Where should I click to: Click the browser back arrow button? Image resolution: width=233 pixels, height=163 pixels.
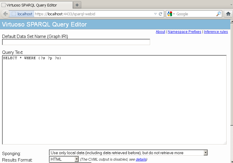pyautogui.click(x=5, y=14)
